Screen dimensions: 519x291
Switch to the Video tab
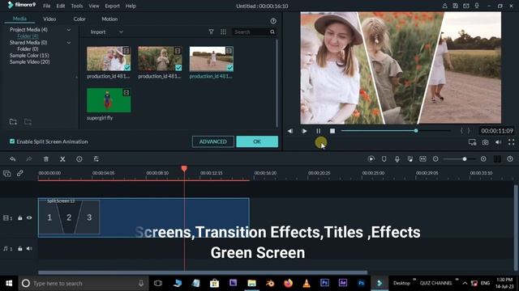coord(49,19)
